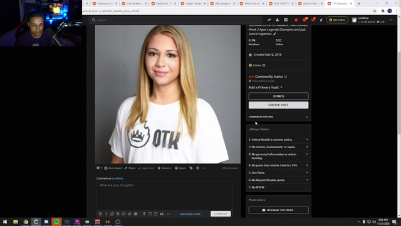Expand rule 1 Follow Reddit's content policy
The height and width of the screenshot is (226, 401).
278,139
